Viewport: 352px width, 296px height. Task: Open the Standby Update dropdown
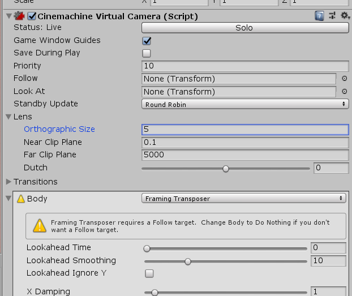point(244,104)
